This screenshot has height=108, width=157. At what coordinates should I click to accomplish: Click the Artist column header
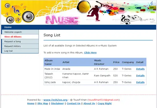(x=66, y=62)
